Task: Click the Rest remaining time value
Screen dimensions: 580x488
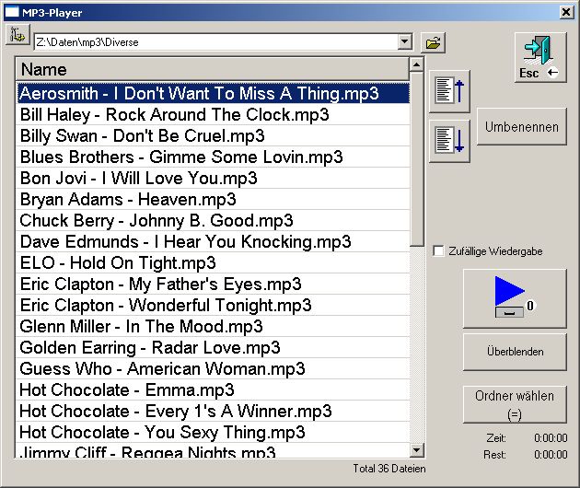Action: tap(551, 454)
